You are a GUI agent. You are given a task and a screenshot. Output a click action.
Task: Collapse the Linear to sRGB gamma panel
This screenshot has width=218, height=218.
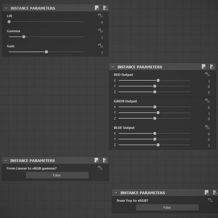(5, 160)
